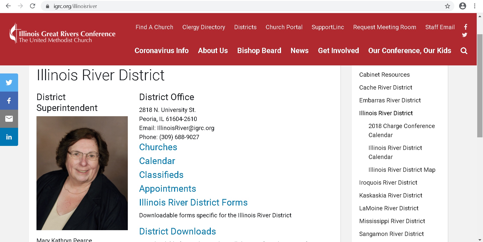Image resolution: width=483 pixels, height=242 pixels.
Task: Open the Clergy Directory
Action: (204, 27)
